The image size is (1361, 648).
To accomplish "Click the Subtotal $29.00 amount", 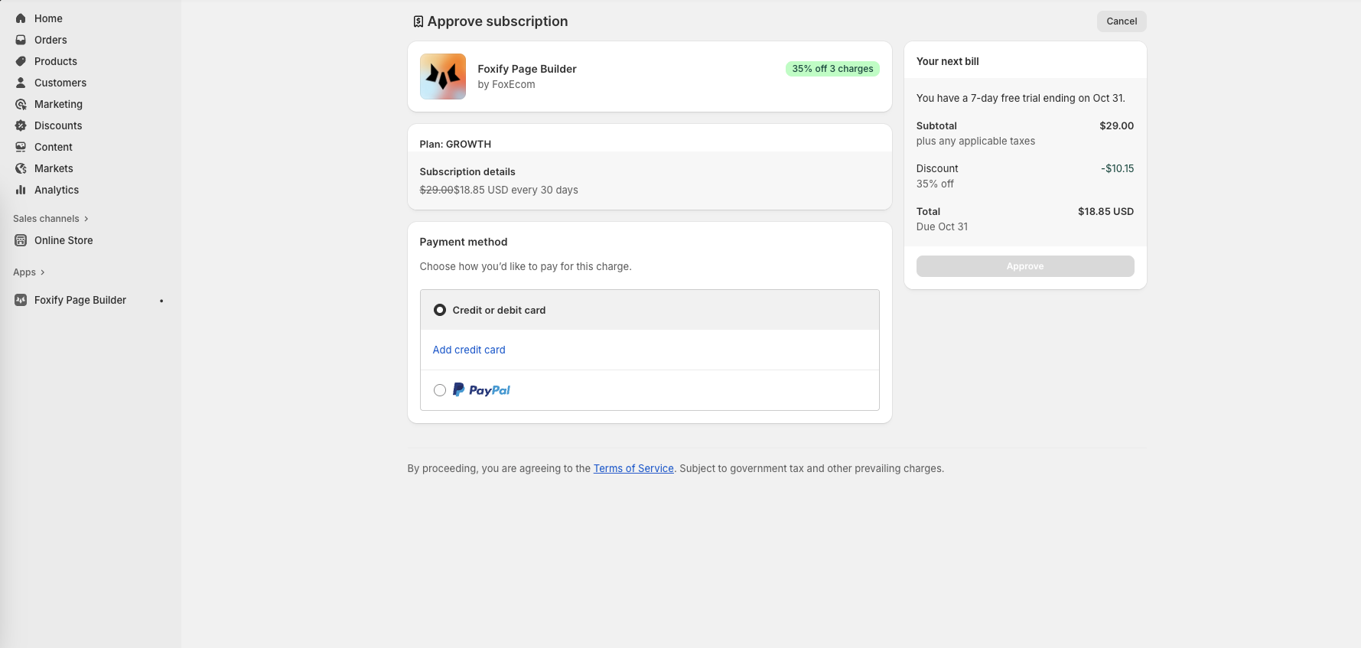I will tap(1117, 125).
